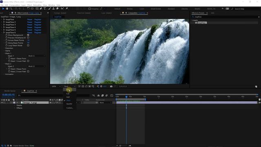The width and height of the screenshot is (261, 147).
Task: Select the Brush tool
Action: pos(50,9)
